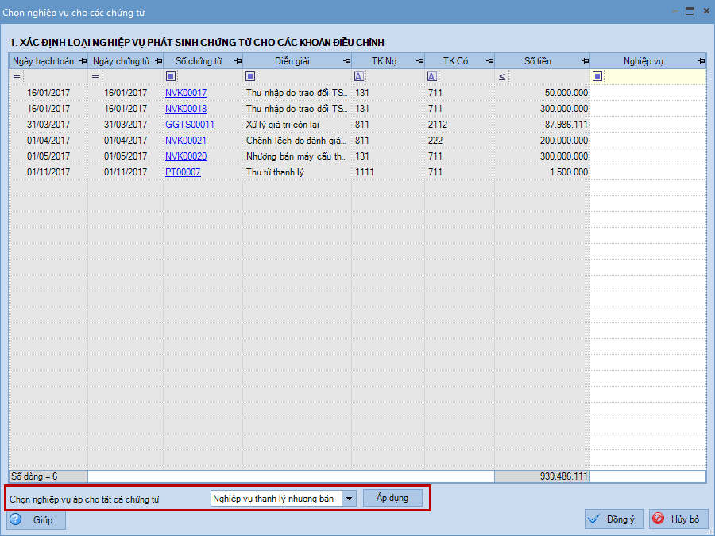Sort by the TK Có column header

click(x=455, y=61)
